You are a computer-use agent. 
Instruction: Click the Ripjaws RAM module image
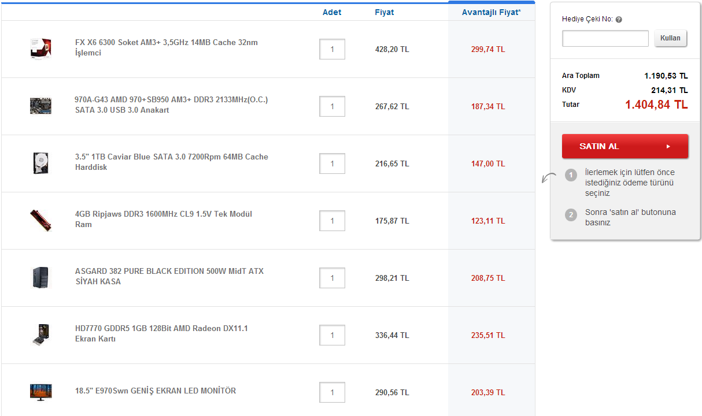41,220
